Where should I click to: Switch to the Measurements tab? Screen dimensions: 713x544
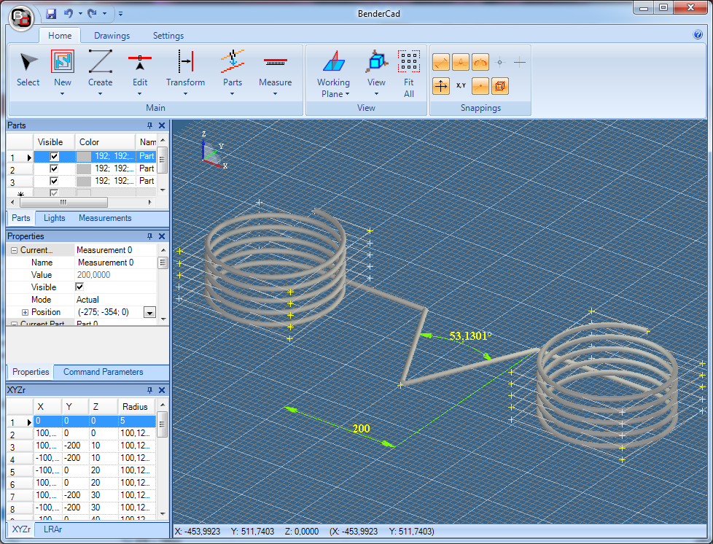coord(105,218)
